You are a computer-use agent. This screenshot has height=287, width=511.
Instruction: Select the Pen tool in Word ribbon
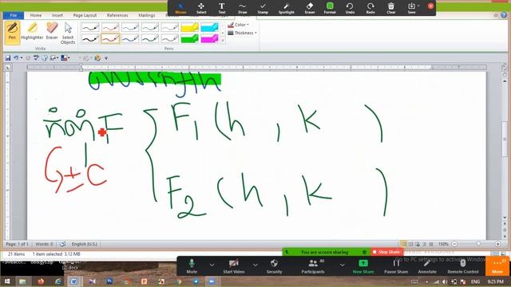(12, 32)
